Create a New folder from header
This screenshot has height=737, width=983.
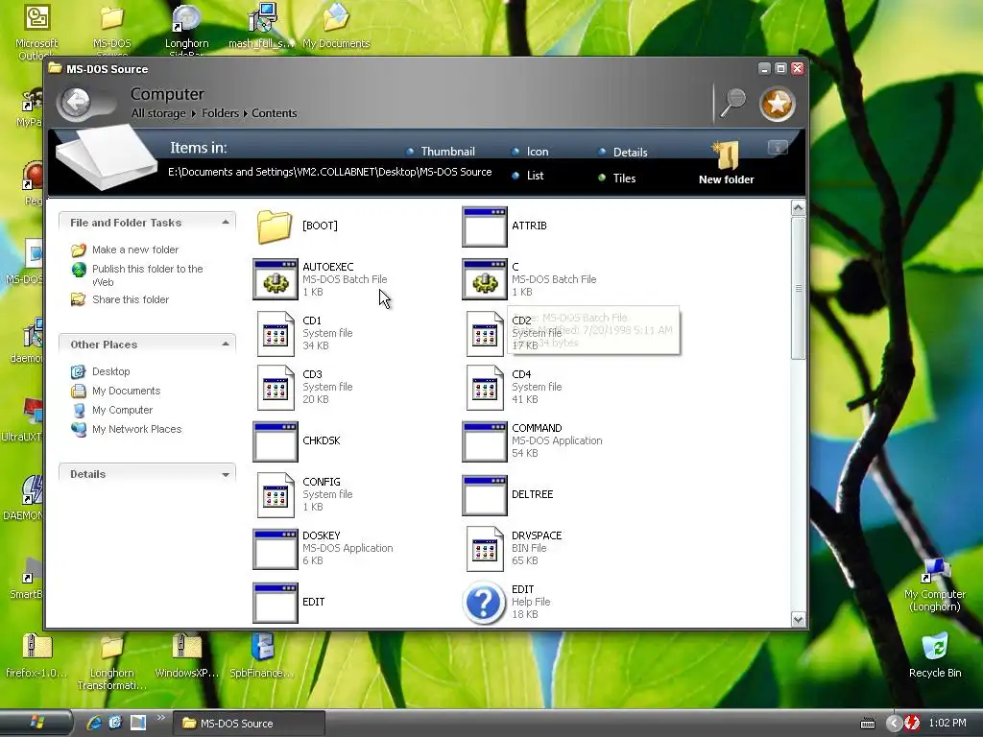[726, 163]
